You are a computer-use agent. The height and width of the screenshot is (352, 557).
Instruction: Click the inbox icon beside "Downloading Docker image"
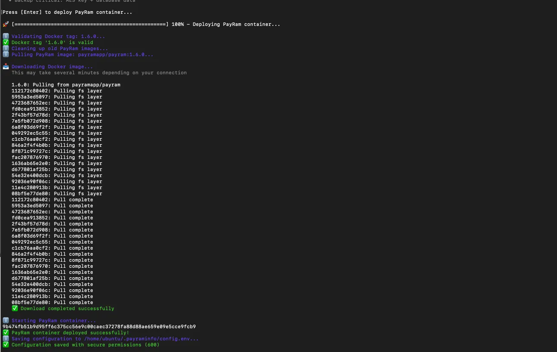[x=6, y=67]
